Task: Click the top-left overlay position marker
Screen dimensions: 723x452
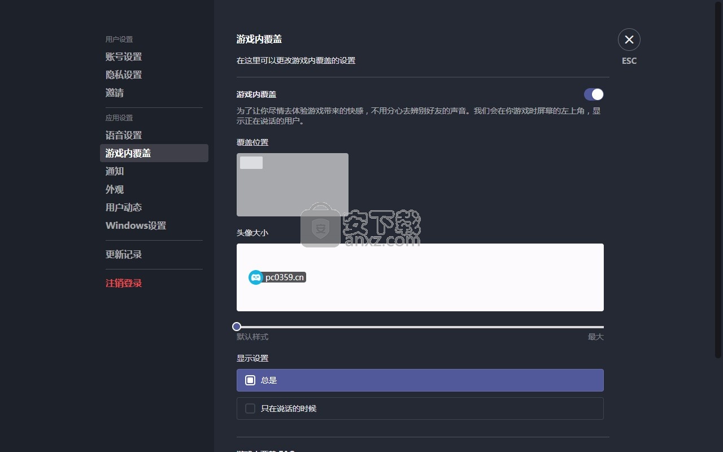Action: 251,163
